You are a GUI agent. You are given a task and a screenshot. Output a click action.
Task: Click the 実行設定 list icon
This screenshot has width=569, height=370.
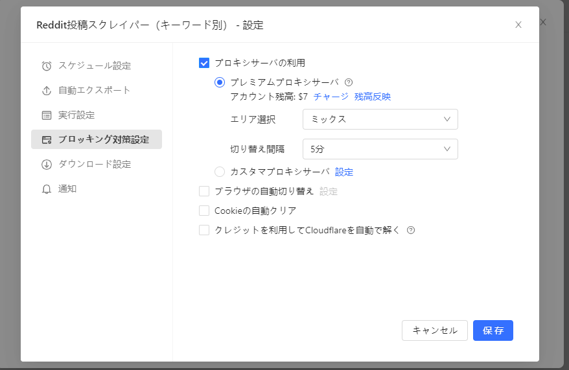click(x=47, y=115)
